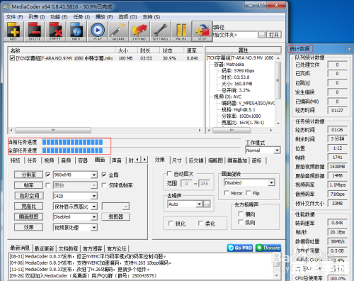354x281 pixels.
Task: Switch to the 画面叠加 tab
Action: pos(237,160)
